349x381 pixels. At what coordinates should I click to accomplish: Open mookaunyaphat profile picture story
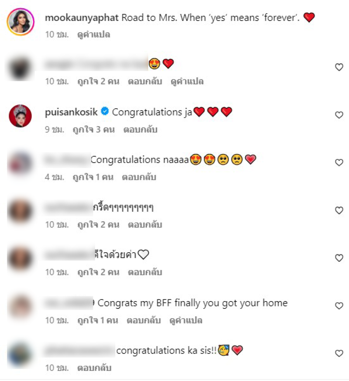(21, 22)
